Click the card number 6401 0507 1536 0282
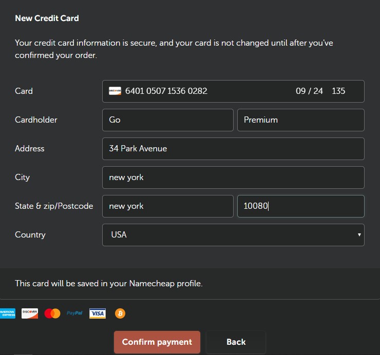380x355 pixels. coord(166,91)
